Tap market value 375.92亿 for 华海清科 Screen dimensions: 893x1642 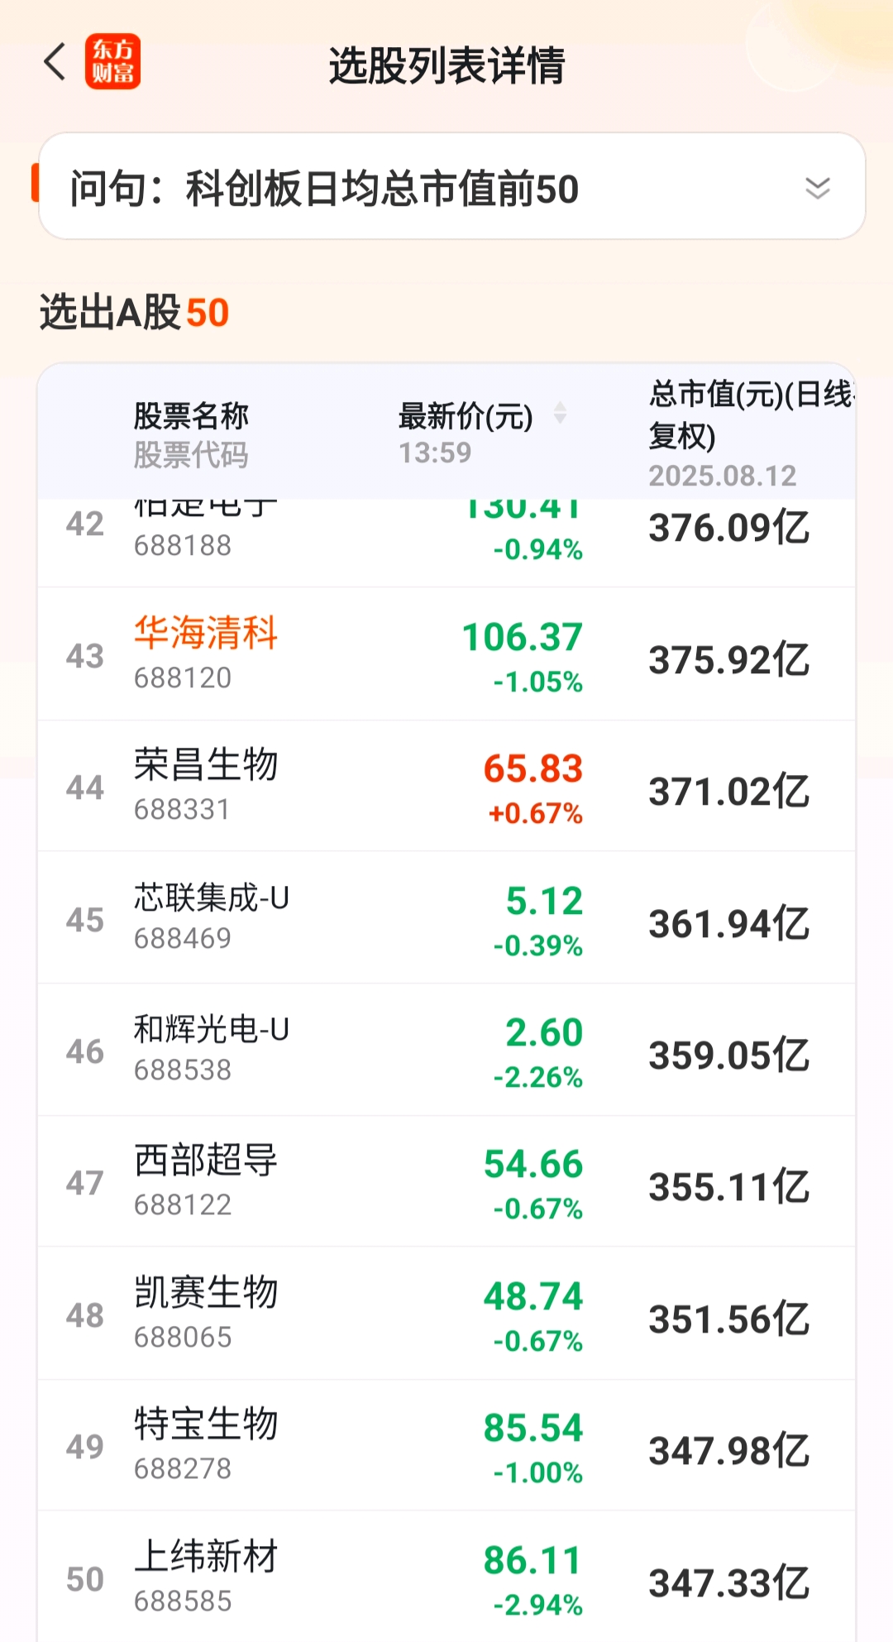(x=728, y=659)
